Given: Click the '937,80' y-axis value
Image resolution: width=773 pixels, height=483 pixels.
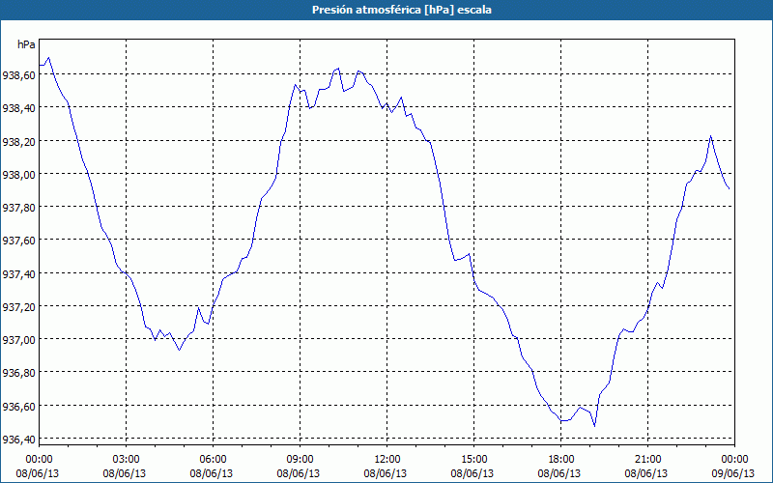Looking at the screenshot, I should [x=18, y=207].
